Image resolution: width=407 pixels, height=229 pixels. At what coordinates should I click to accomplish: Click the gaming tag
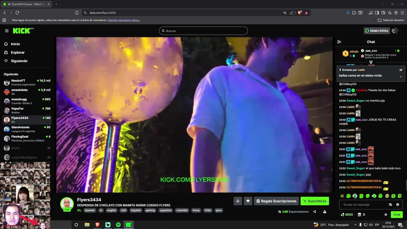pyautogui.click(x=150, y=210)
